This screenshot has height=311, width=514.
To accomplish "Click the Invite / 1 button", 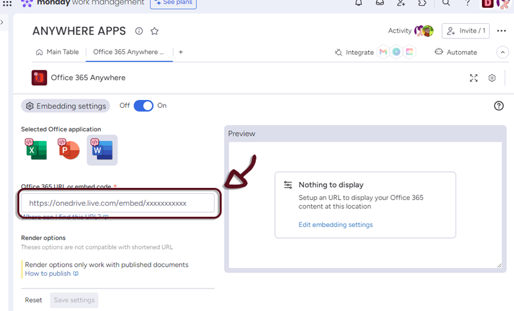I will click(x=466, y=31).
